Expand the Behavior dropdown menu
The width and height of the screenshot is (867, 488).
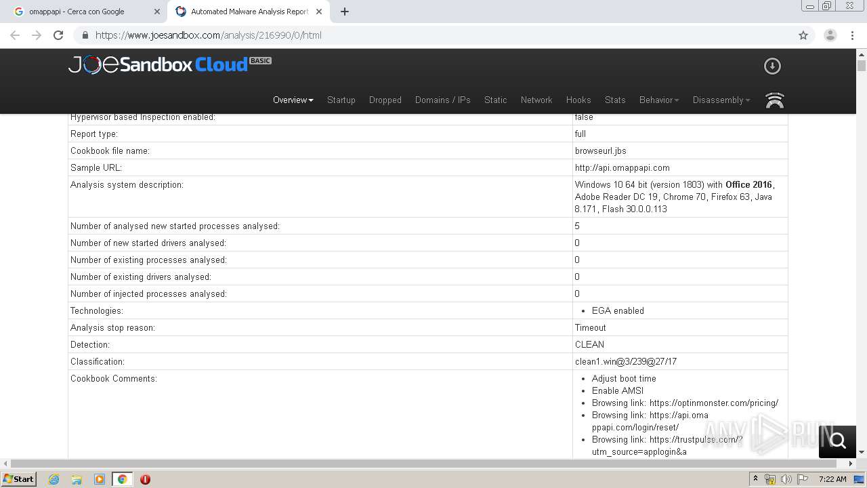659,100
